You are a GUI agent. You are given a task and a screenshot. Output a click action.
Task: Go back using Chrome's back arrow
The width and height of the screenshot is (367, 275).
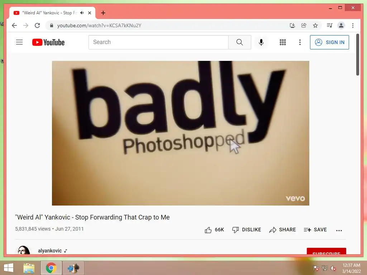pos(14,25)
